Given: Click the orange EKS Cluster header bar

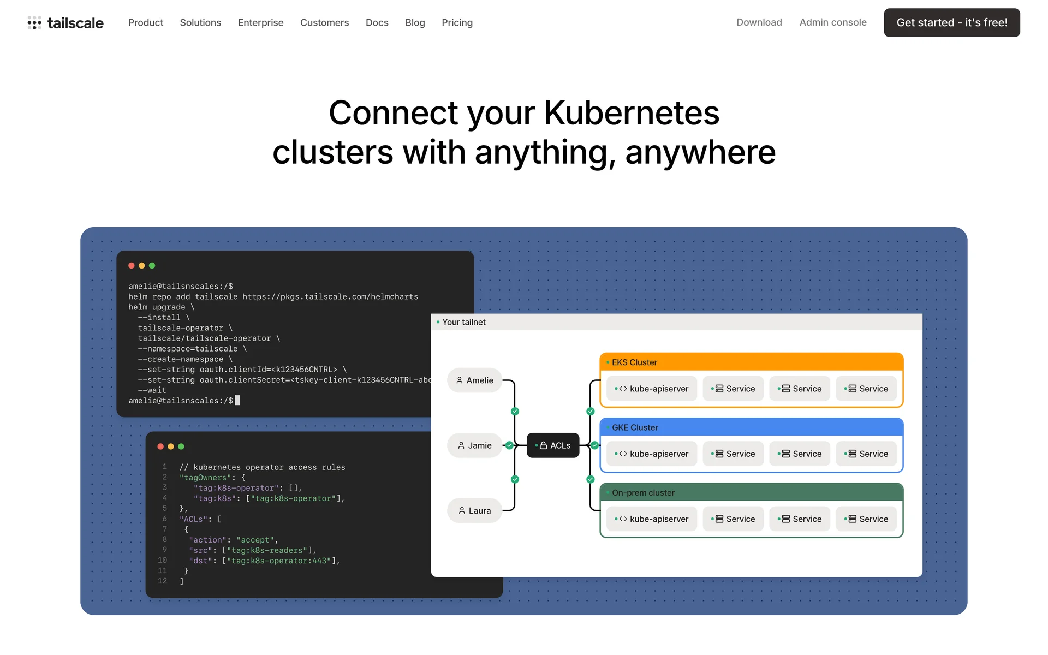Looking at the screenshot, I should point(751,362).
